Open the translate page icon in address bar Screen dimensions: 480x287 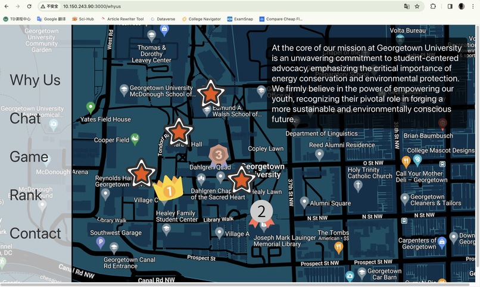(407, 6)
